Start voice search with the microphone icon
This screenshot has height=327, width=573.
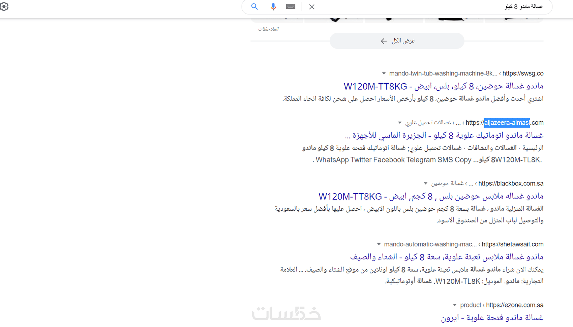tap(273, 6)
